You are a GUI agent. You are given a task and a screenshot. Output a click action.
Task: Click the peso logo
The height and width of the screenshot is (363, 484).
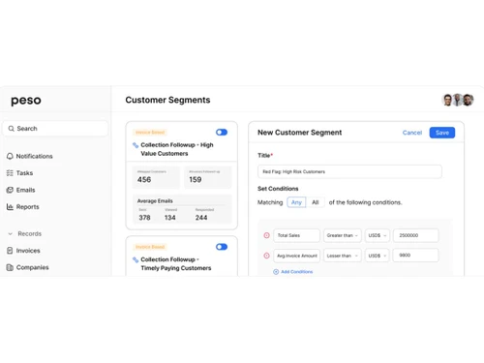[26, 101]
